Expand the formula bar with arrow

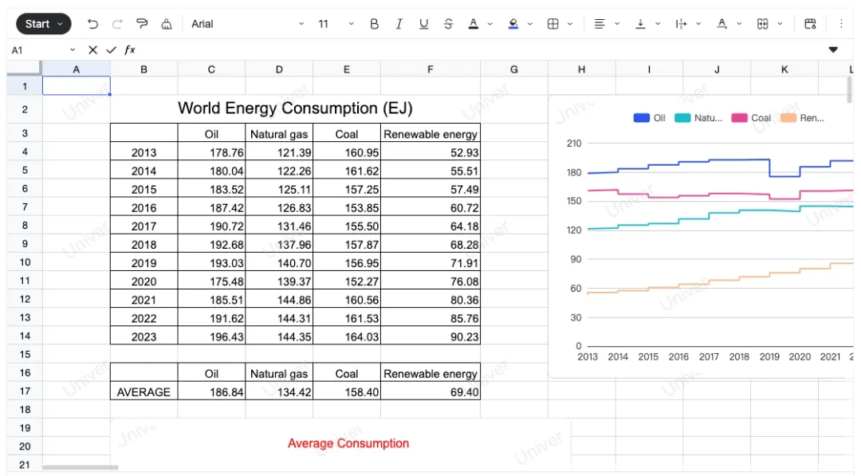[833, 49]
